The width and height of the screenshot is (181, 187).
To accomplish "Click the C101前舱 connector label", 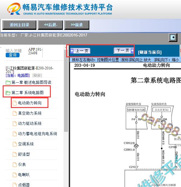I will [129, 143].
